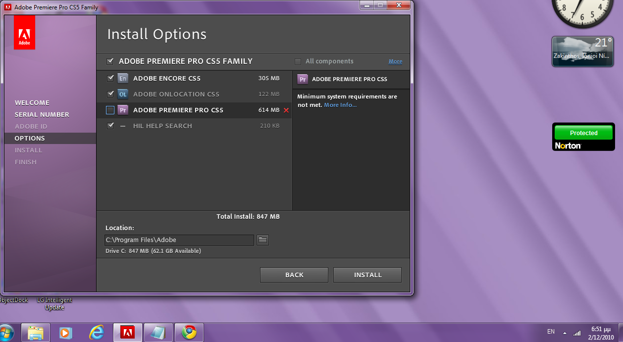Open the Windows Start orb
Screen dimensions: 623x342
6,333
